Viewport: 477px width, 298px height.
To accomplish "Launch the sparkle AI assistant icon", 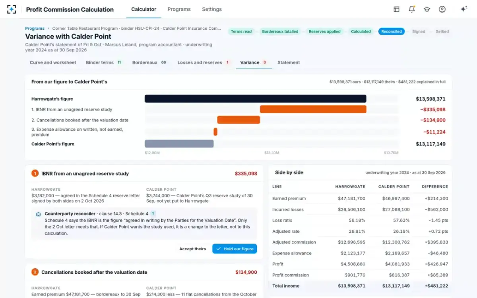I will point(463,9).
